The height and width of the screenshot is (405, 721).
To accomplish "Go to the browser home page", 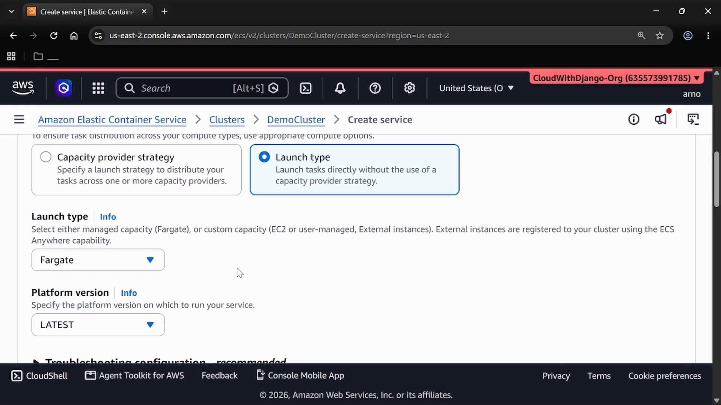I will pyautogui.click(x=74, y=36).
